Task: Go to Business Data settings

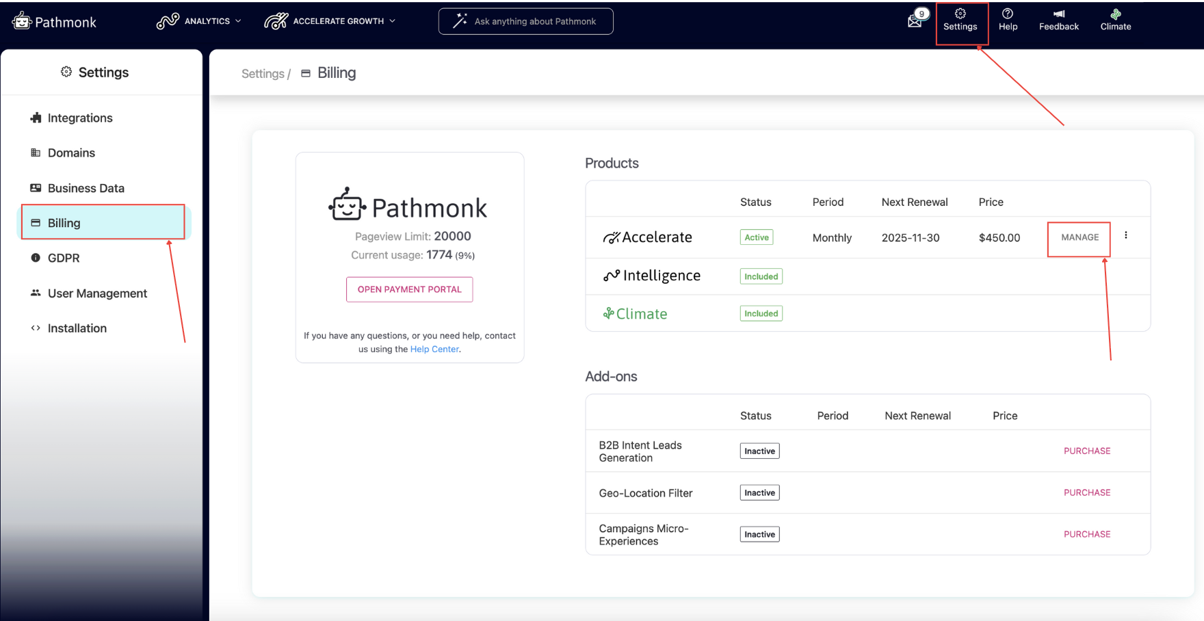Action: pos(86,188)
